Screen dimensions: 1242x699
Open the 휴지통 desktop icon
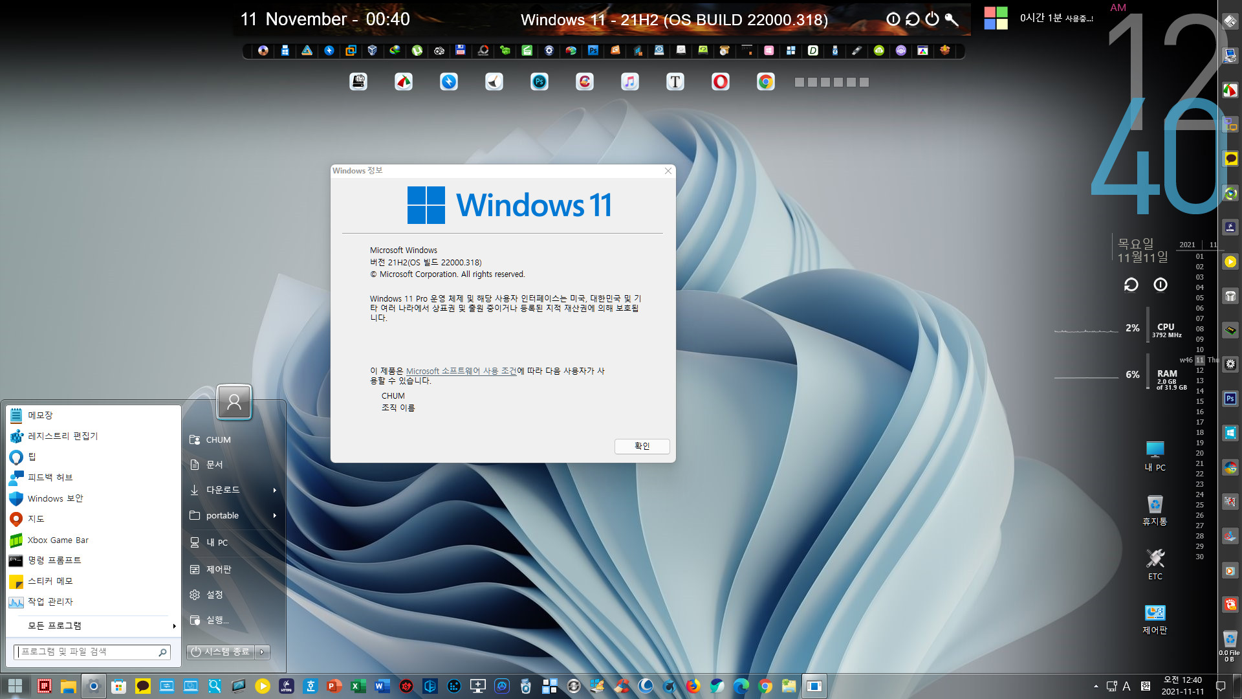coord(1155,510)
